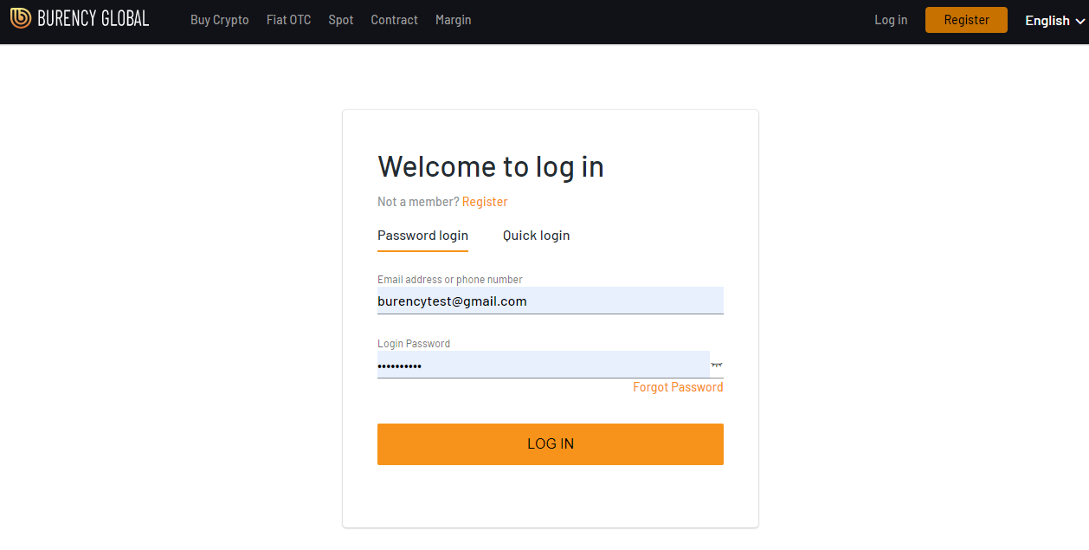
Task: Click the 'Not a member?' text
Action: tap(418, 202)
